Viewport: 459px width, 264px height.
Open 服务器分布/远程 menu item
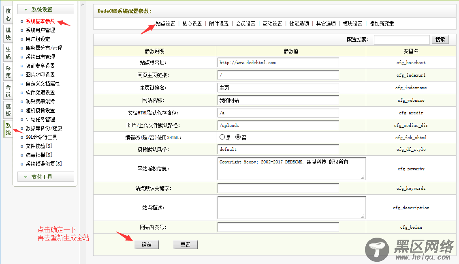click(44, 48)
